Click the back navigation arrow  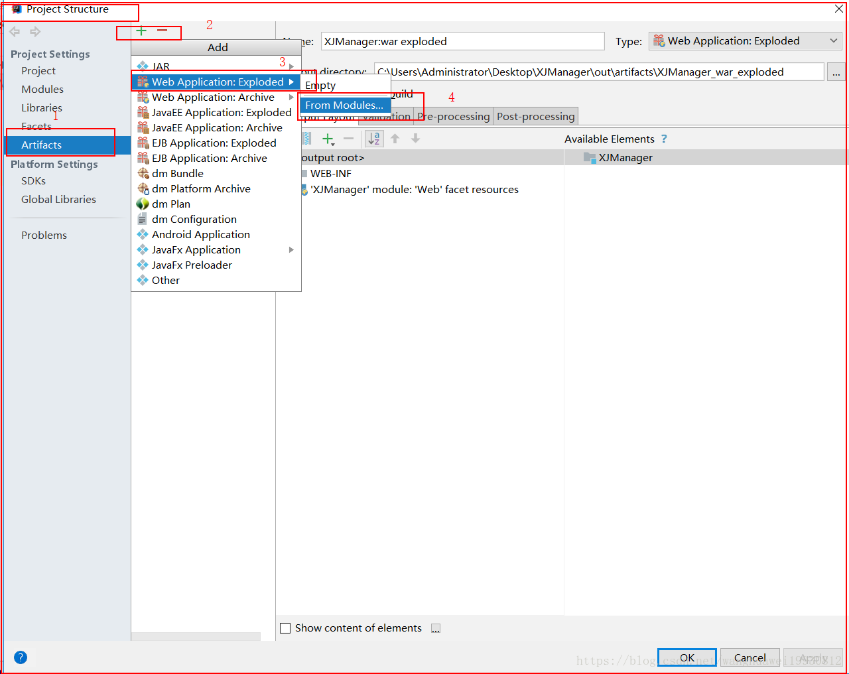tap(15, 31)
